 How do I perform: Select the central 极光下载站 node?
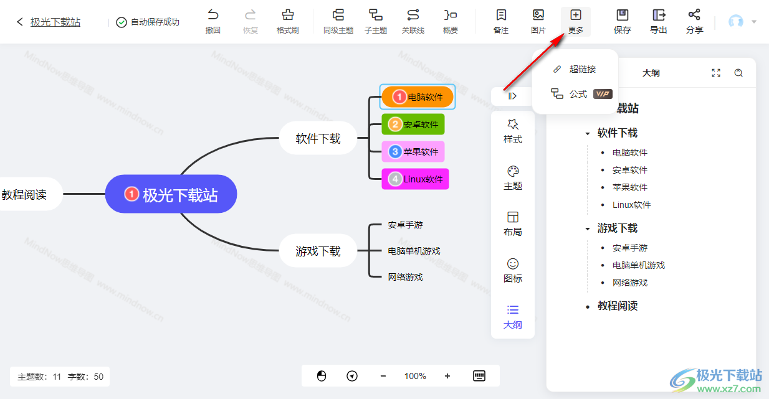tap(171, 194)
